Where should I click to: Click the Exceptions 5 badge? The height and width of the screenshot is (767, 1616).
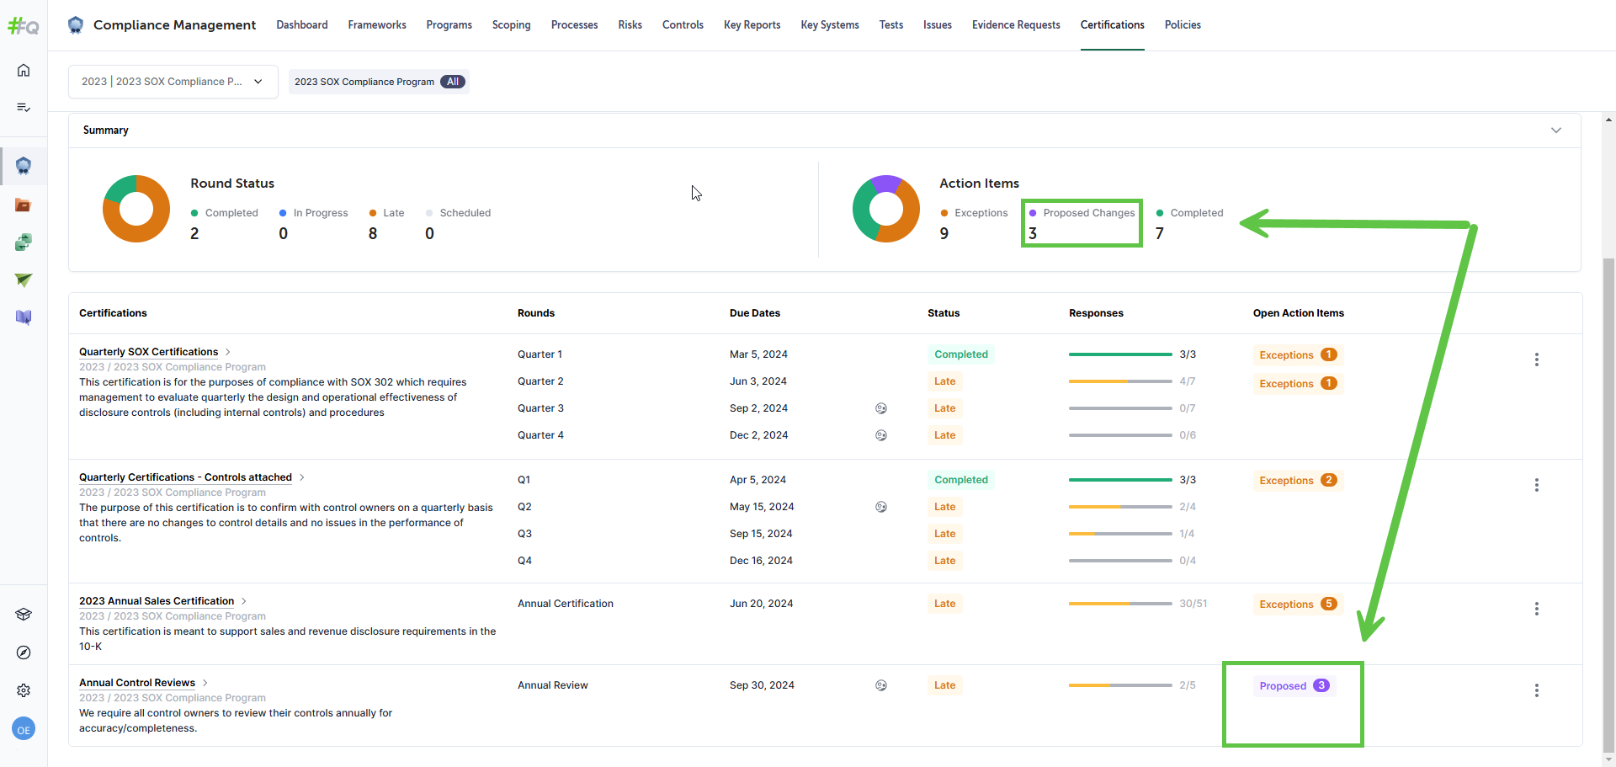1297,605
